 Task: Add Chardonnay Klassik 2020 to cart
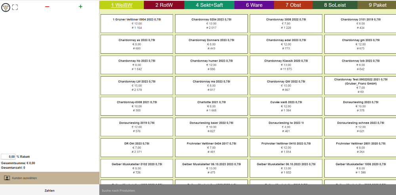(x=286, y=65)
